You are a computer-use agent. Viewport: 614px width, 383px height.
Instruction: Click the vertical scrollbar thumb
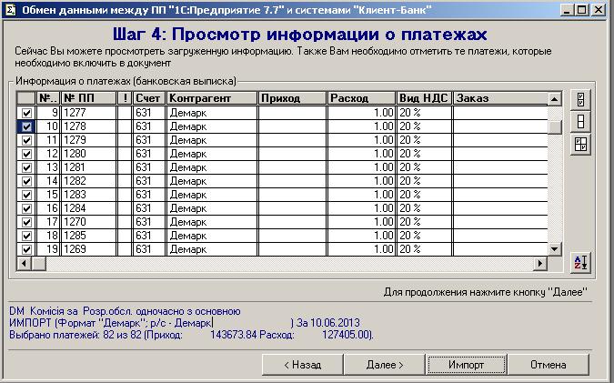click(x=554, y=126)
